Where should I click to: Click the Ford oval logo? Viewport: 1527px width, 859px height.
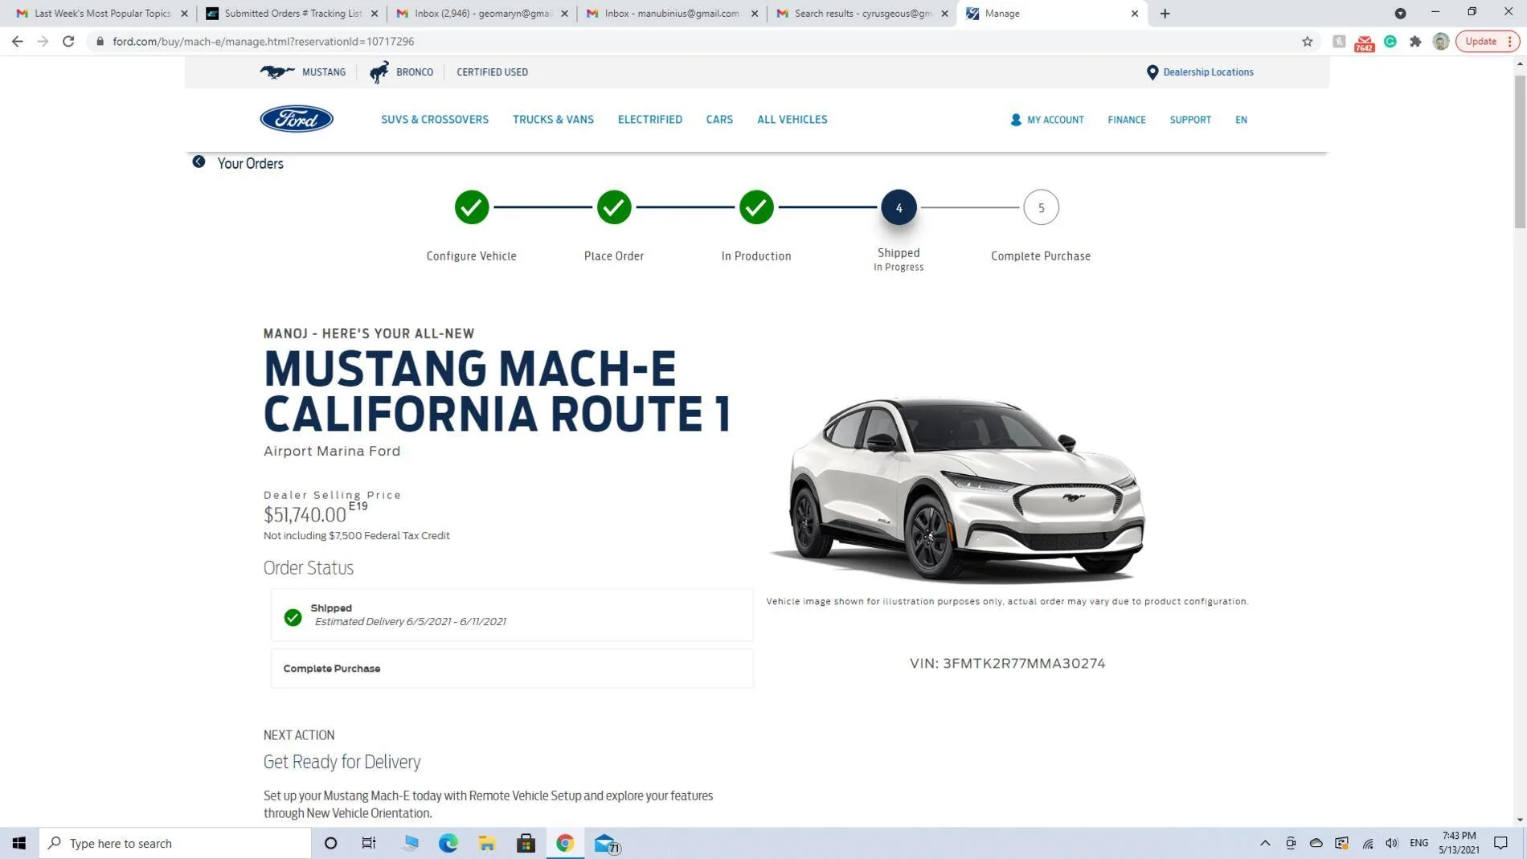coord(296,119)
